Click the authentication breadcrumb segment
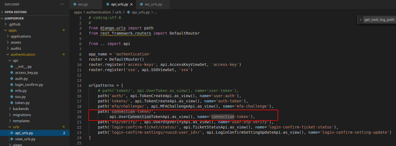 (99, 12)
